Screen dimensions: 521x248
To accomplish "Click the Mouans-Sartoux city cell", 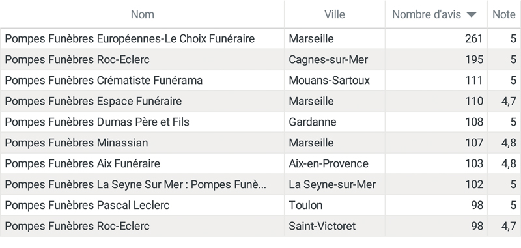I will (x=335, y=80).
